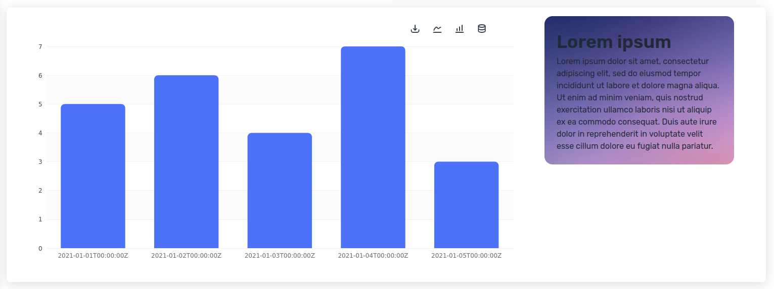The image size is (774, 289).
Task: Click the "Lorem ipsum" card heading
Action: [614, 42]
